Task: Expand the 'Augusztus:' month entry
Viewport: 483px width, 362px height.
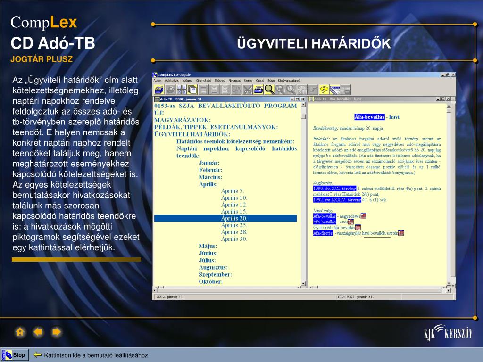Action: [x=213, y=267]
